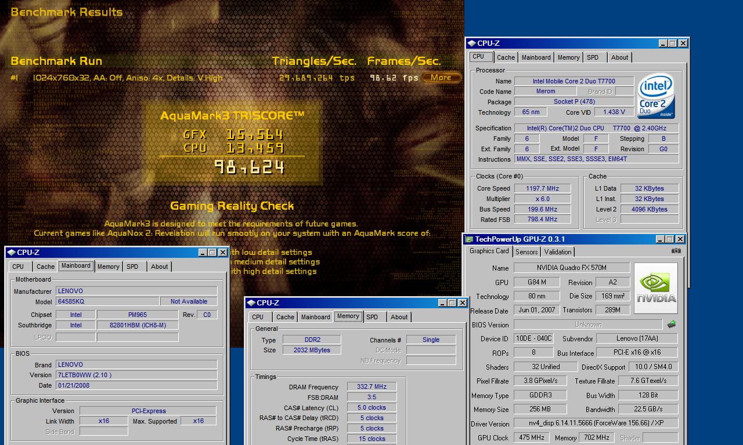Click the GPU name field NVIDIA Quadro FX 570M
This screenshot has height=445, width=743.
[572, 268]
